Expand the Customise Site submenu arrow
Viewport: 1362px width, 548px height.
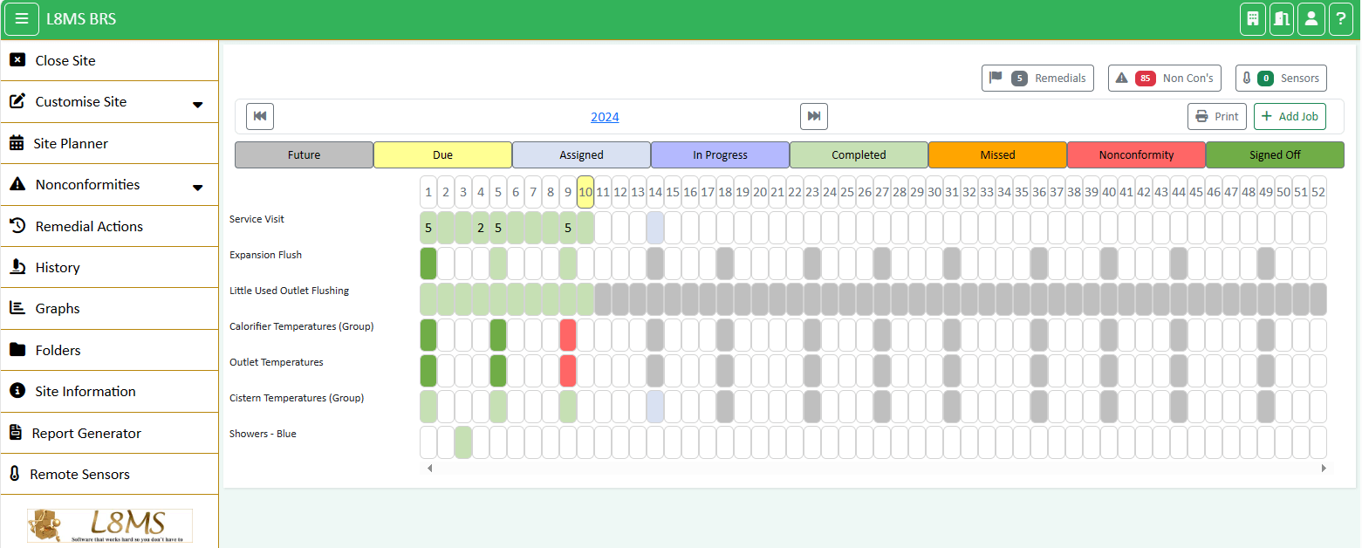[x=198, y=105]
